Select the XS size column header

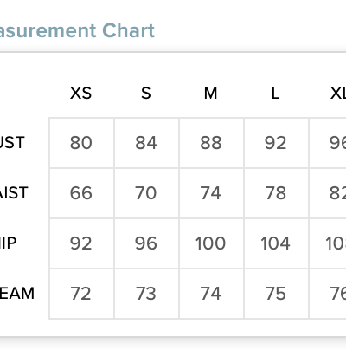point(80,94)
